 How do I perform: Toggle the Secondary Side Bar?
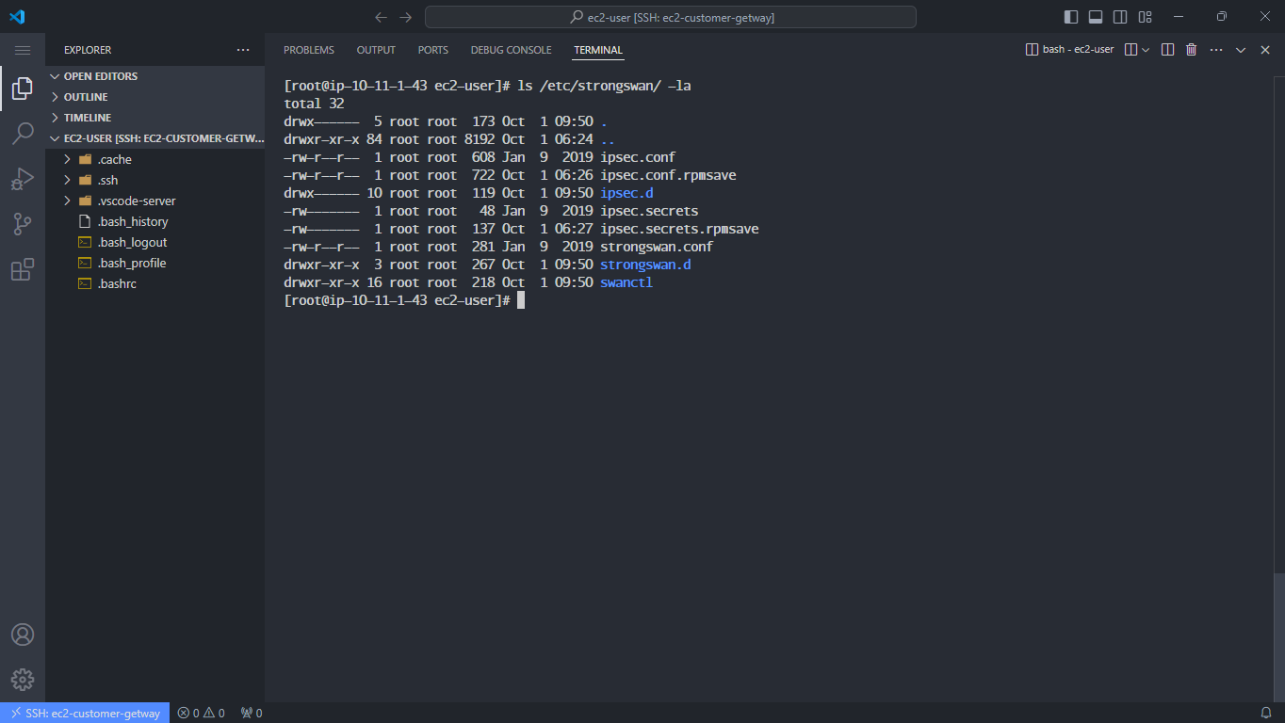tap(1119, 16)
